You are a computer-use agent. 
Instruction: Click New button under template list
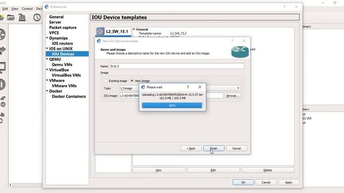159,170
